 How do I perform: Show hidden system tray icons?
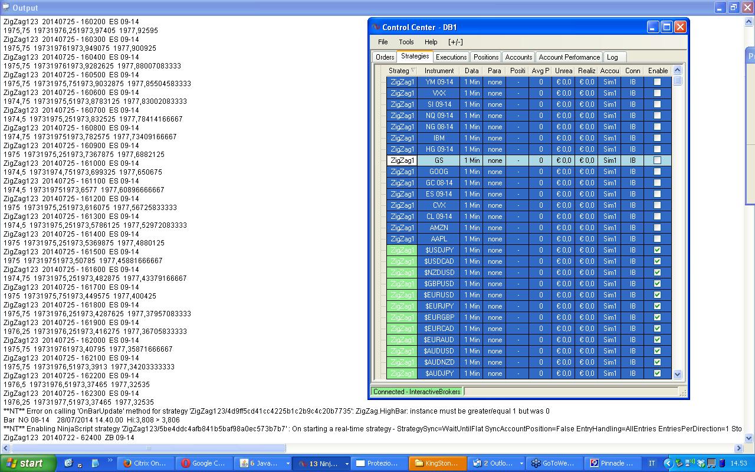point(668,464)
